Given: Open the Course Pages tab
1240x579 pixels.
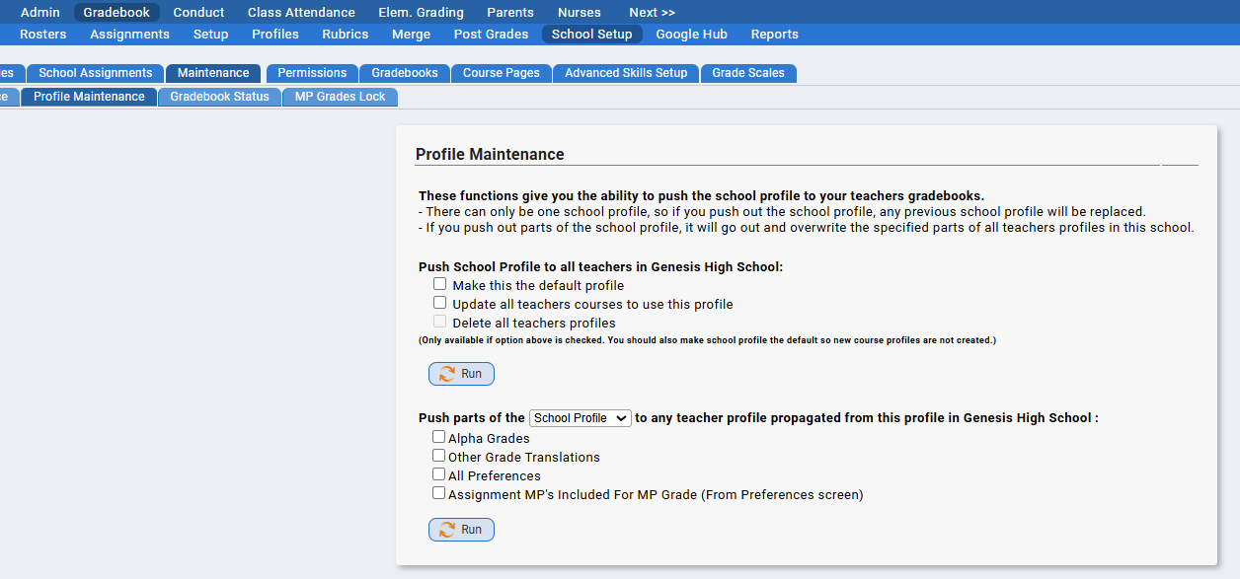Looking at the screenshot, I should pos(502,73).
